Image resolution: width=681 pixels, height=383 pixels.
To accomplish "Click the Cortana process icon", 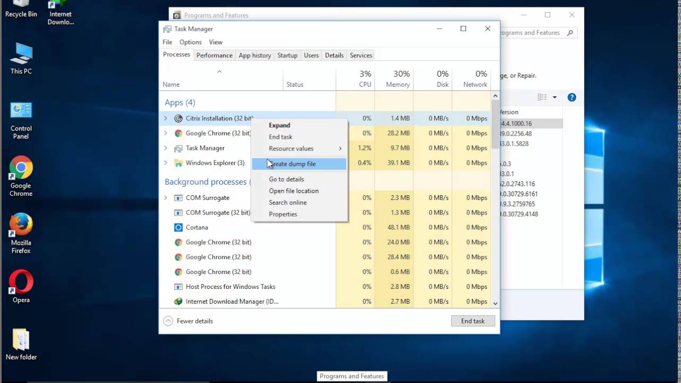I will coord(178,227).
